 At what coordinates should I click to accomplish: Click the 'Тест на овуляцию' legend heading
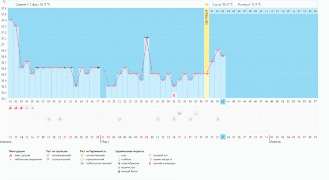[57, 151]
